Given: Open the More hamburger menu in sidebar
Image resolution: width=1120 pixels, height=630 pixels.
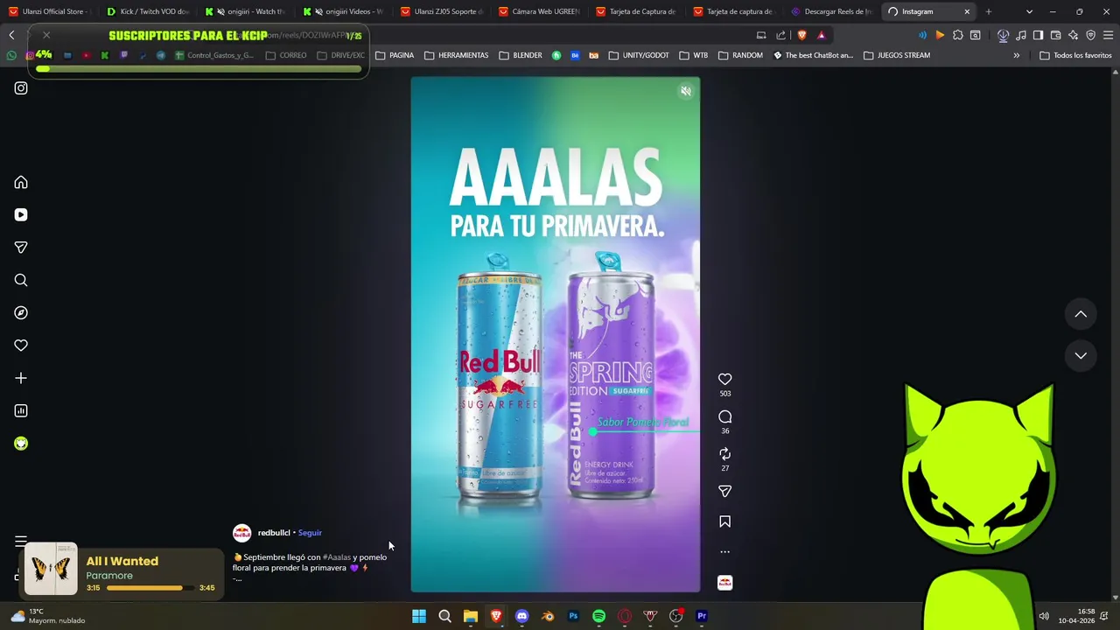Looking at the screenshot, I should point(21,541).
